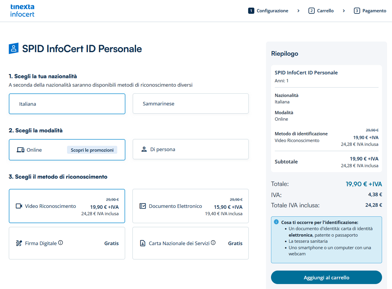Click Configurazione step in the header
Image resolution: width=392 pixels, height=289 pixels.
coord(268,11)
